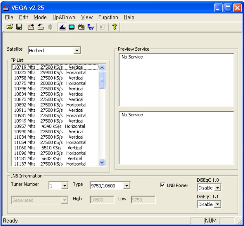Select transponder 11034 Mhz Vertical

tap(55, 137)
